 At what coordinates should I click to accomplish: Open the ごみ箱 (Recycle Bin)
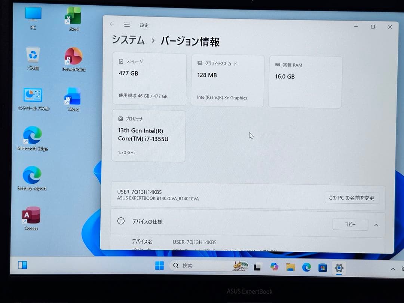[33, 55]
